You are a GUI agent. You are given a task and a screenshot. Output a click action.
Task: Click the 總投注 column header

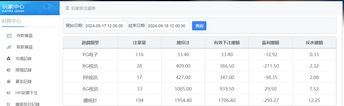click(x=183, y=43)
